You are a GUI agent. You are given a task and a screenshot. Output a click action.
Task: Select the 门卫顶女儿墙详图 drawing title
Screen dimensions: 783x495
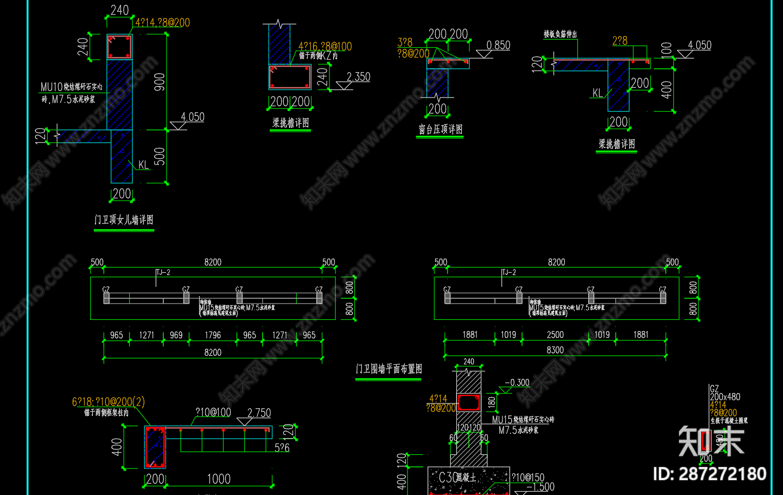coord(124,220)
